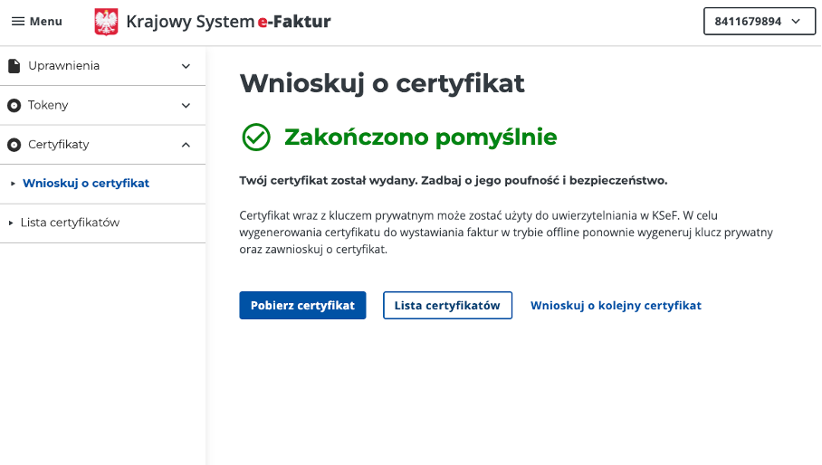Select Wnioskuj o certyfikat in sidebar
The height and width of the screenshot is (465, 822).
tap(86, 184)
